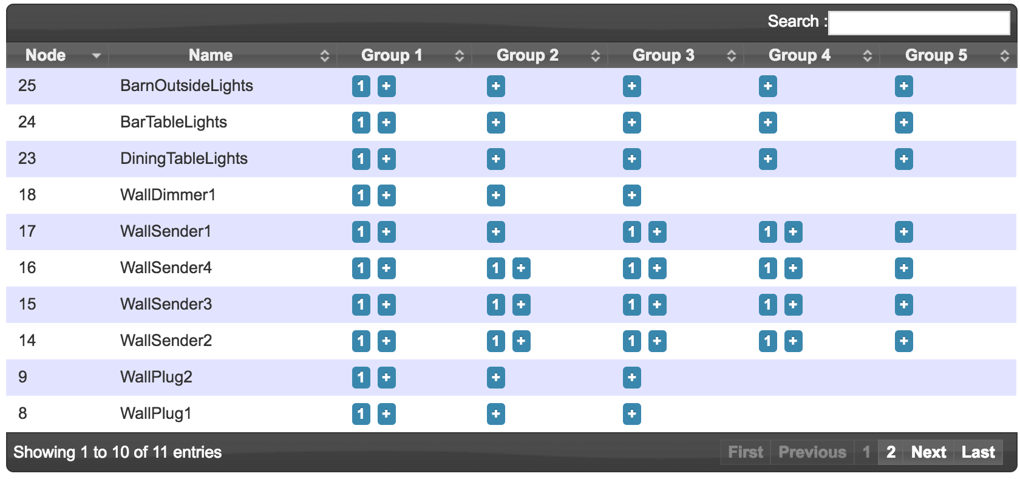Add BarnOutsideLights to Group 2
Screen dimensions: 1020x482
496,86
